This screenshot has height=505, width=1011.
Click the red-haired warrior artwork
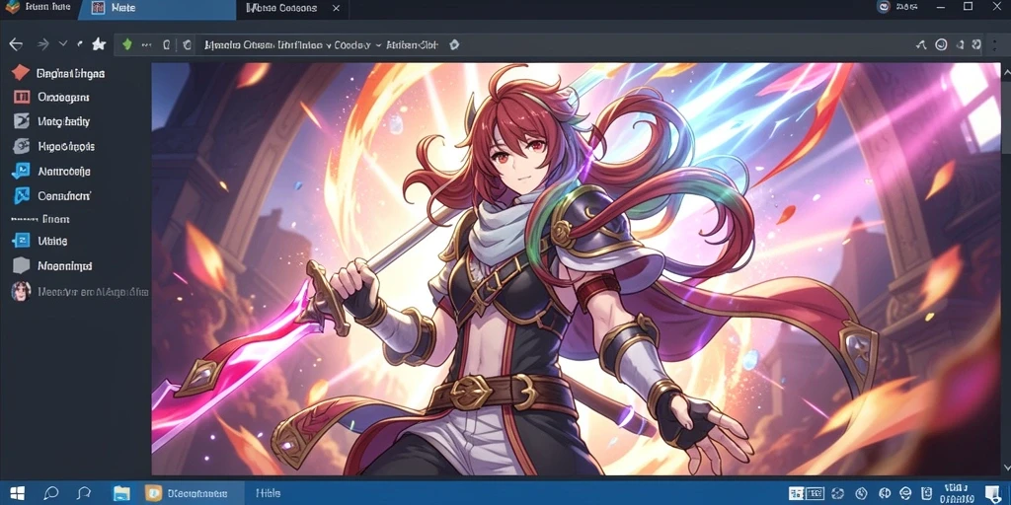[x=577, y=269]
